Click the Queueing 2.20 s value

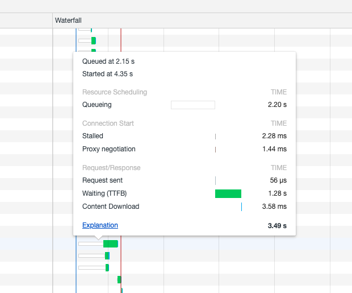click(277, 105)
